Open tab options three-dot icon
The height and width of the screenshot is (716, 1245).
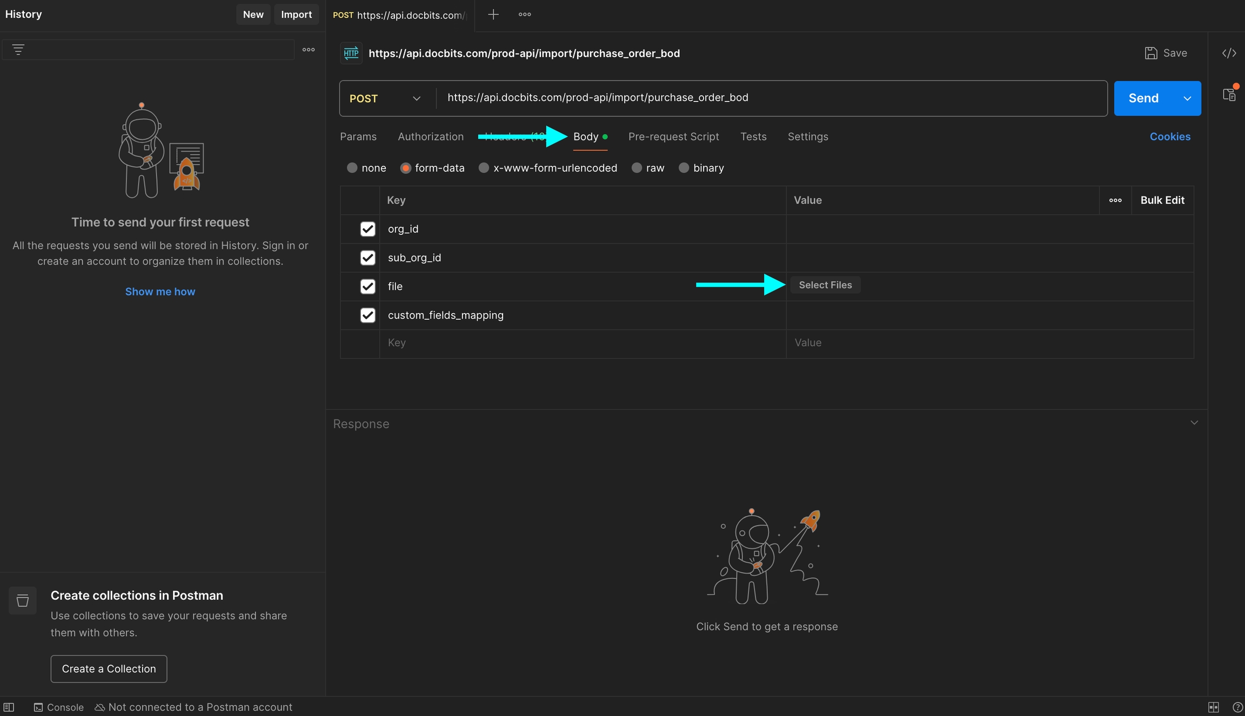pos(524,15)
